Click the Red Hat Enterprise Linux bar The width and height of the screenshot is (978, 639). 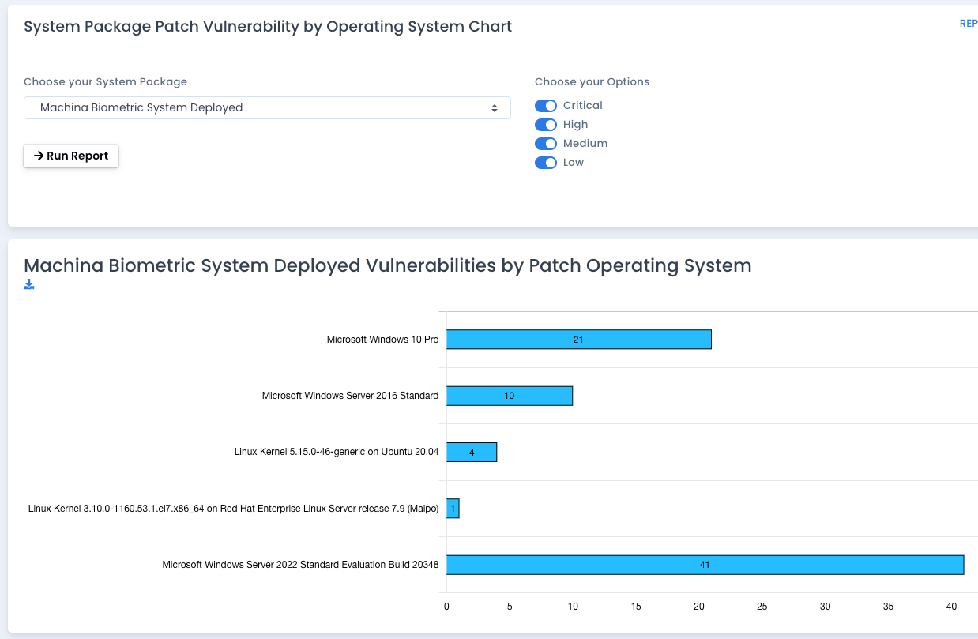click(x=453, y=509)
